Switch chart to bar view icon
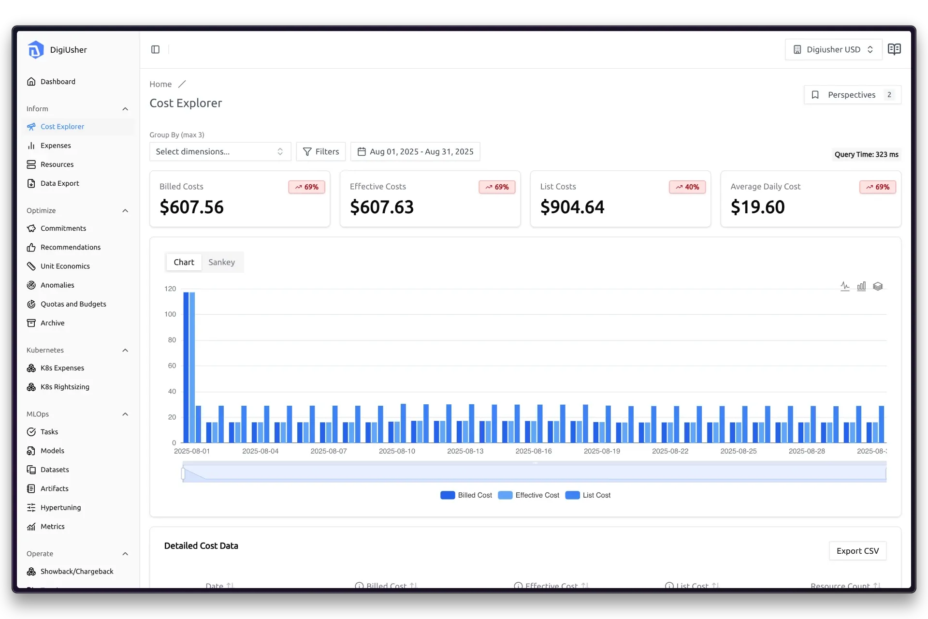Screen dimensions: 928x619 [861, 286]
